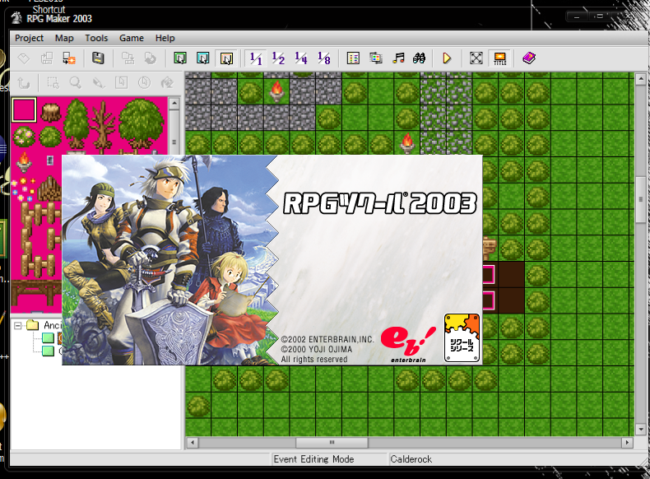Viewport: 650px width, 479px height.
Task: Save the map with the floppy disk icon
Action: click(98, 58)
